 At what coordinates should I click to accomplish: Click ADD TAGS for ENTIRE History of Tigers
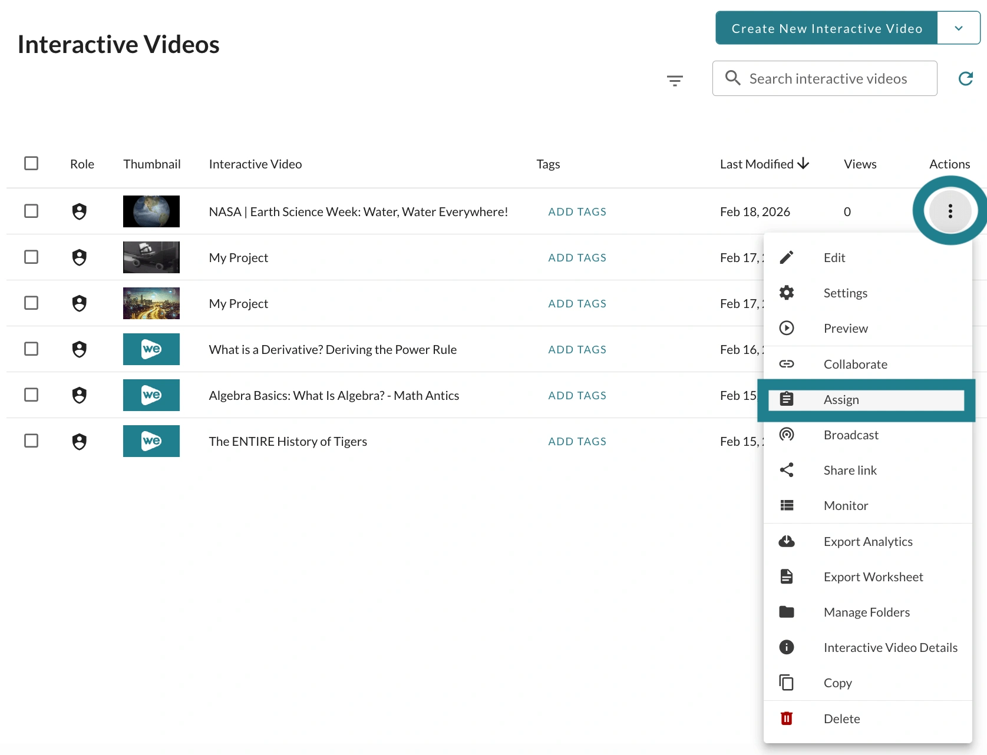click(577, 441)
